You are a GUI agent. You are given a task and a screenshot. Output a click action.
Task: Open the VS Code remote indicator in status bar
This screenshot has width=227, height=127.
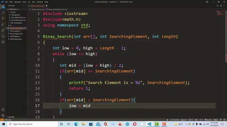2,120
